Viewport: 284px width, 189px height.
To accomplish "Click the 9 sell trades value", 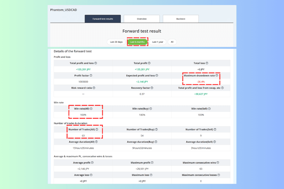I will (201, 136).
